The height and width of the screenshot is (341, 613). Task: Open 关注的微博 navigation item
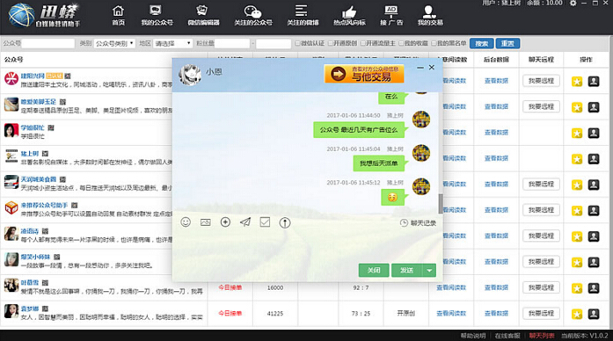pos(303,16)
